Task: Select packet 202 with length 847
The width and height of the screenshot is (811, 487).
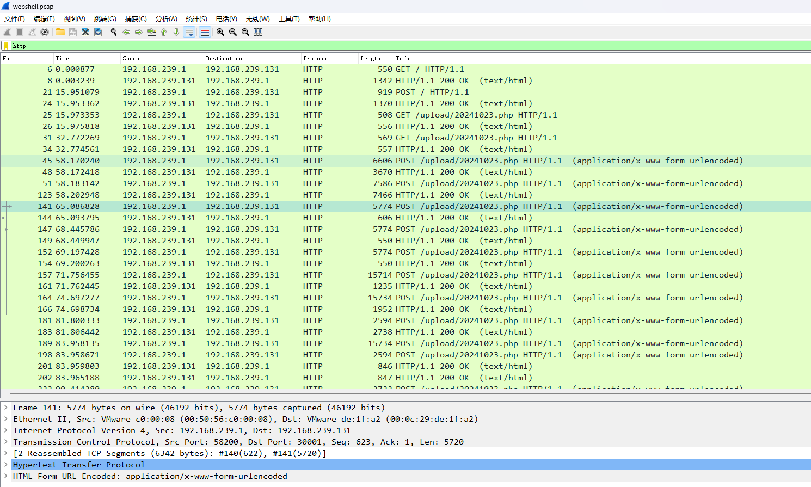Action: tap(405, 378)
